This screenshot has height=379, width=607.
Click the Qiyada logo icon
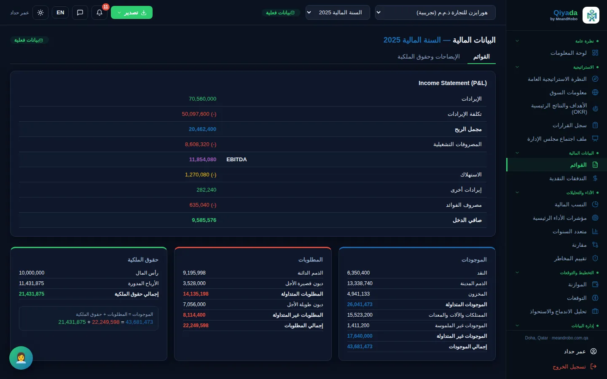pyautogui.click(x=591, y=15)
